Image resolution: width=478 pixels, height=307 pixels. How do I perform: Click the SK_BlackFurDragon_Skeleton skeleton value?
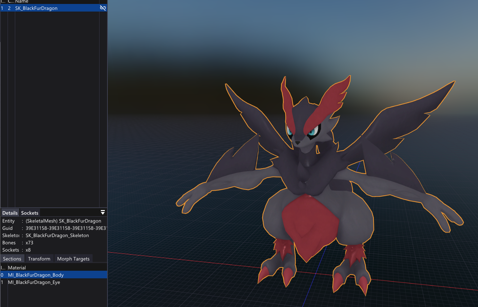57,235
